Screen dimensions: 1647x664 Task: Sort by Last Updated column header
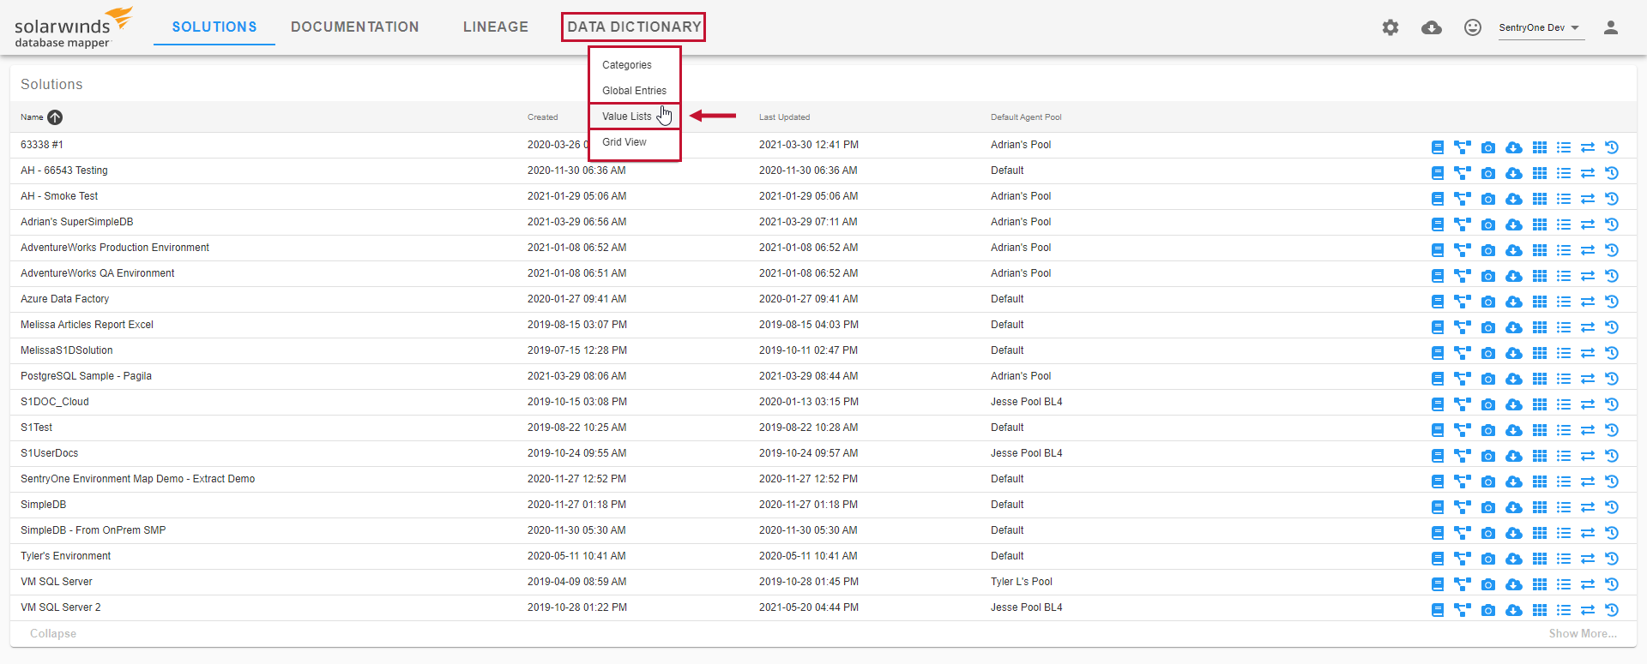784,117
